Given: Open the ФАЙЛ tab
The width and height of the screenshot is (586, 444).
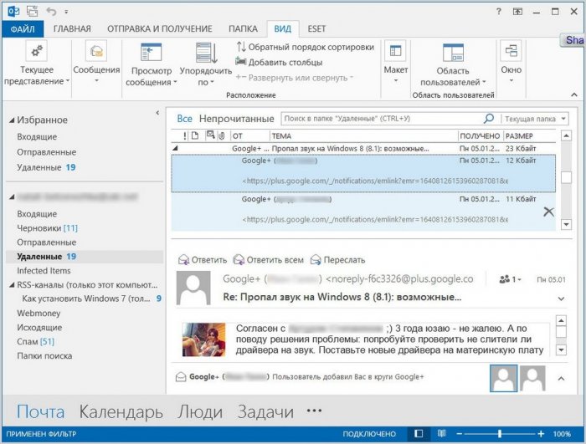Looking at the screenshot, I should tap(23, 28).
